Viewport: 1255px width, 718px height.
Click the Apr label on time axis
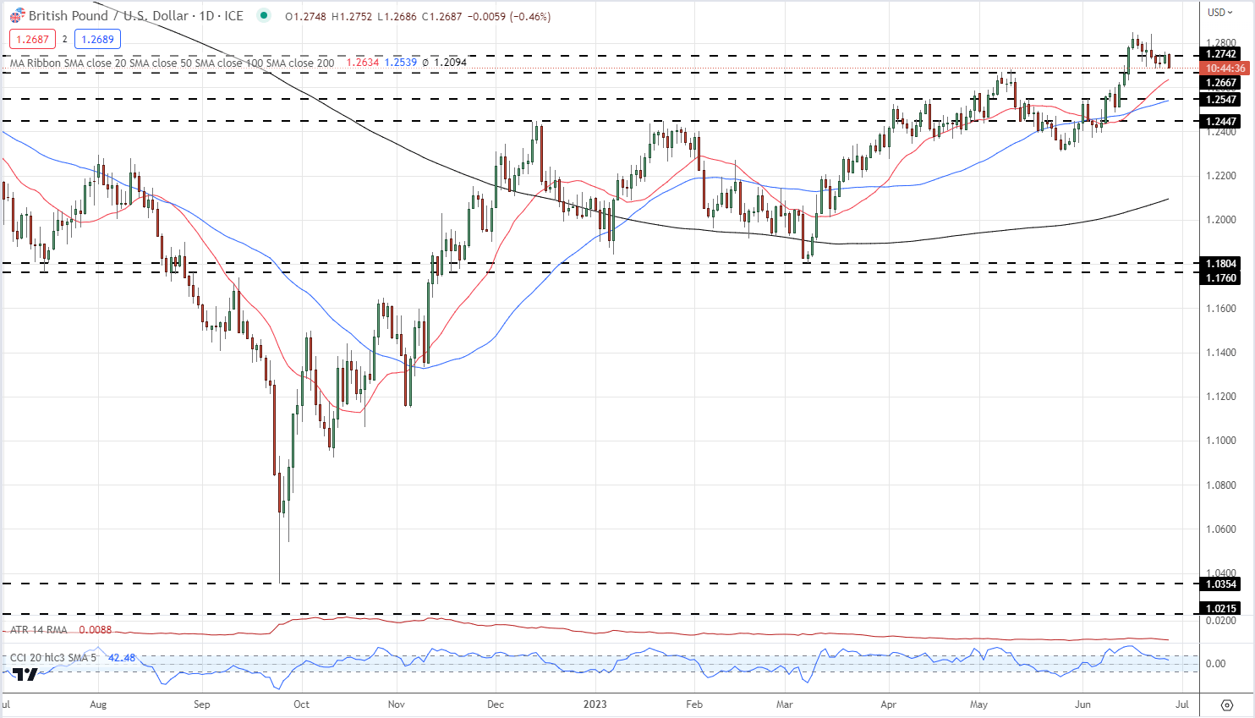888,704
